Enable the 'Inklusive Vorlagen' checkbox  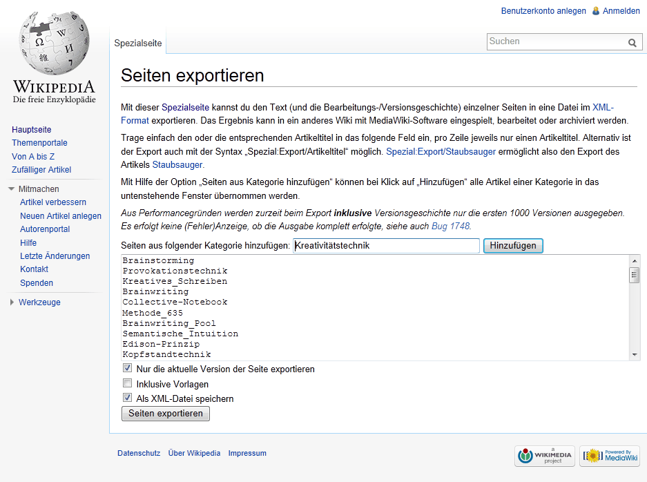(x=127, y=383)
